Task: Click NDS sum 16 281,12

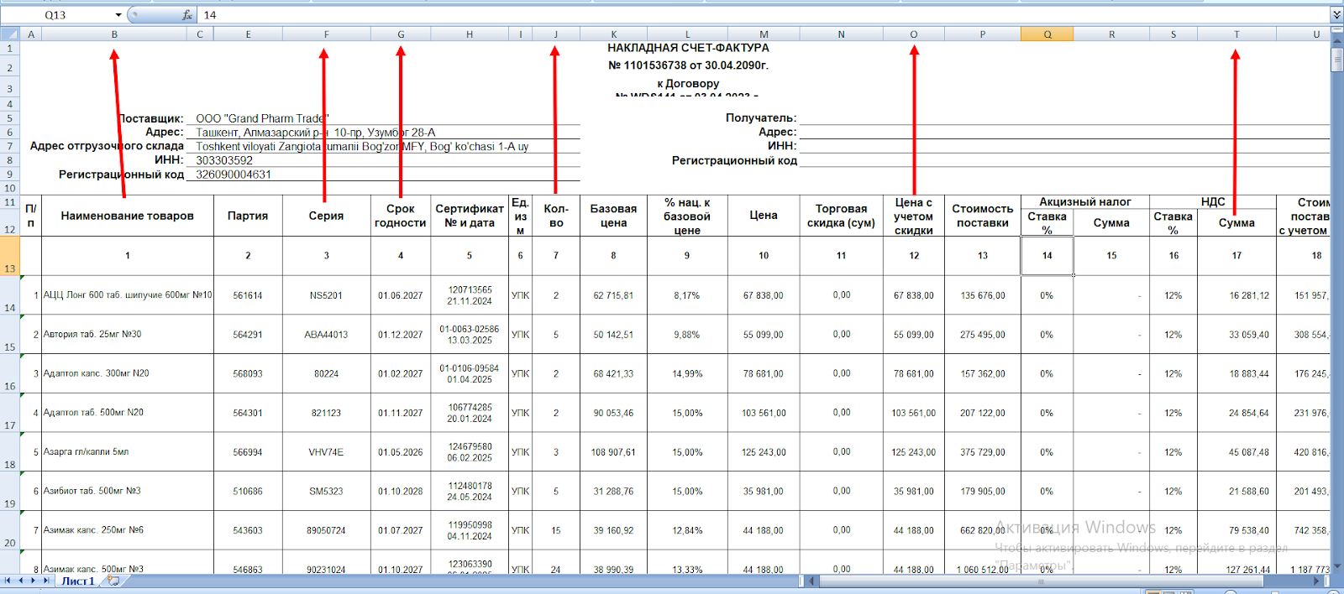Action: coord(1236,295)
